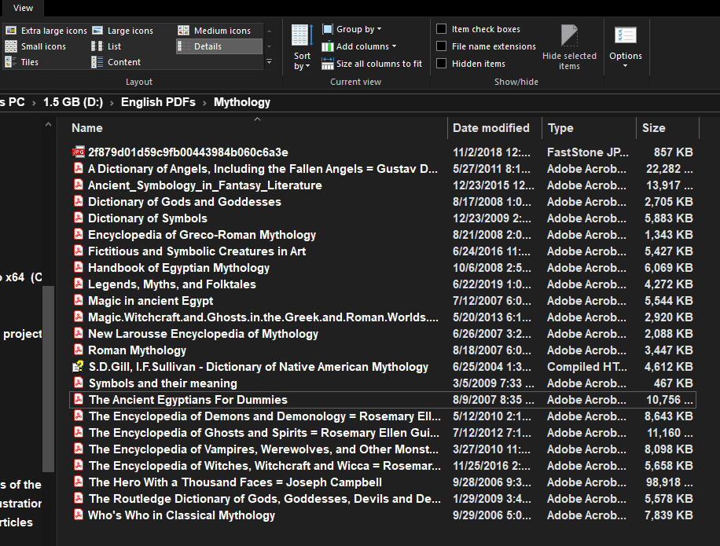
Task: Select the List layout icon
Action: click(97, 46)
